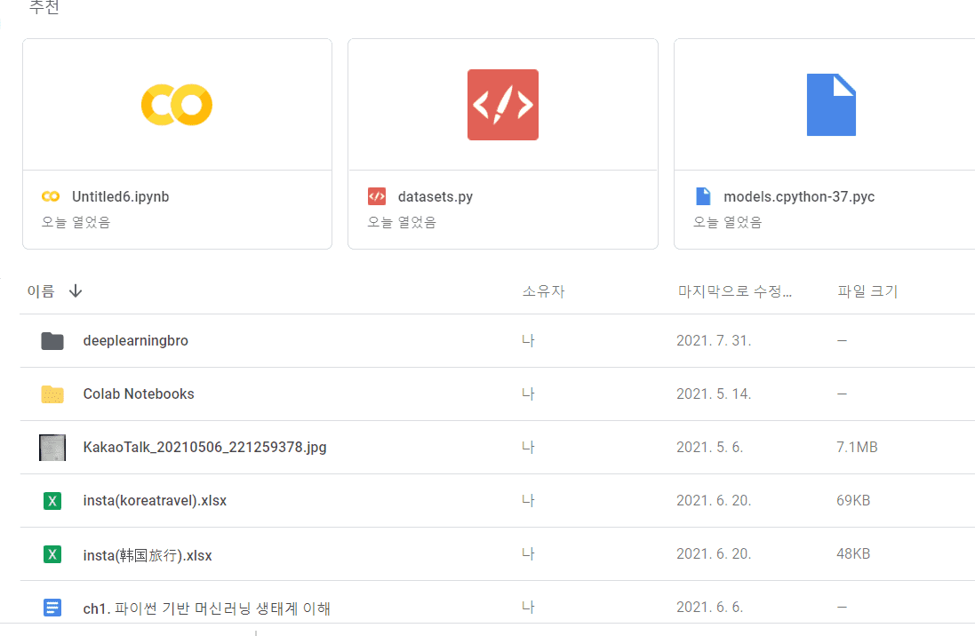Screen dimensions: 975x636
Task: Click the small red code icon beside datasets.py
Action: pos(377,196)
